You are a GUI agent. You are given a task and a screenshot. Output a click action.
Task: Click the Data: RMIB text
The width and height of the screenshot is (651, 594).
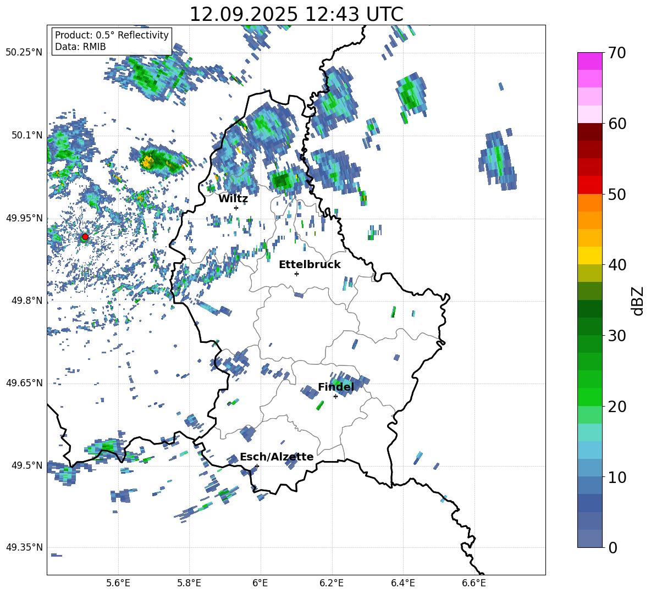click(x=80, y=47)
